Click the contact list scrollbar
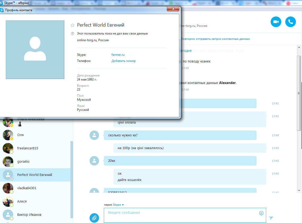Screen dimensions: 302x223 (72, 180)
